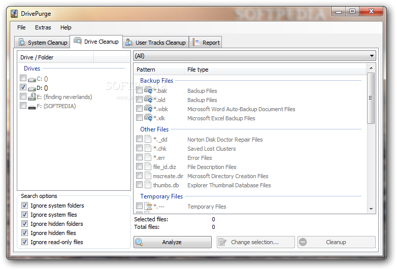Click the System Cleanup tab icon
Image resolution: width=397 pixels, height=270 pixels.
pyautogui.click(x=22, y=42)
